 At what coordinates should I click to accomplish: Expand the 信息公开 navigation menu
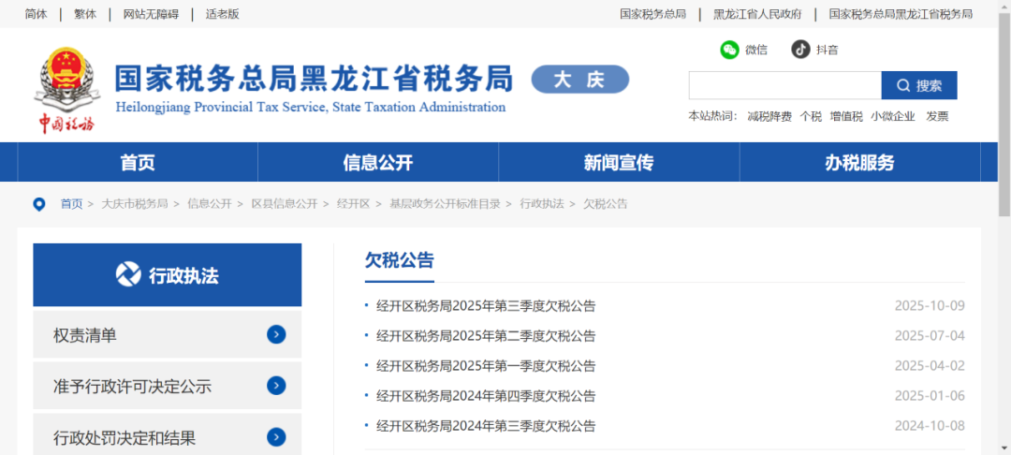(x=377, y=162)
